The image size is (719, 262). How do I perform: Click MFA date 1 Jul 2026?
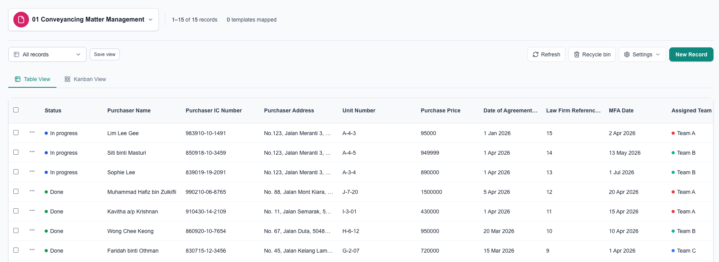coord(621,172)
